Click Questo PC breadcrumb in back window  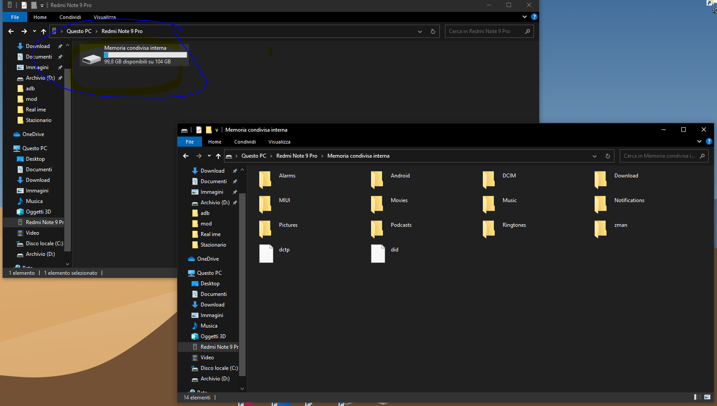tap(79, 31)
